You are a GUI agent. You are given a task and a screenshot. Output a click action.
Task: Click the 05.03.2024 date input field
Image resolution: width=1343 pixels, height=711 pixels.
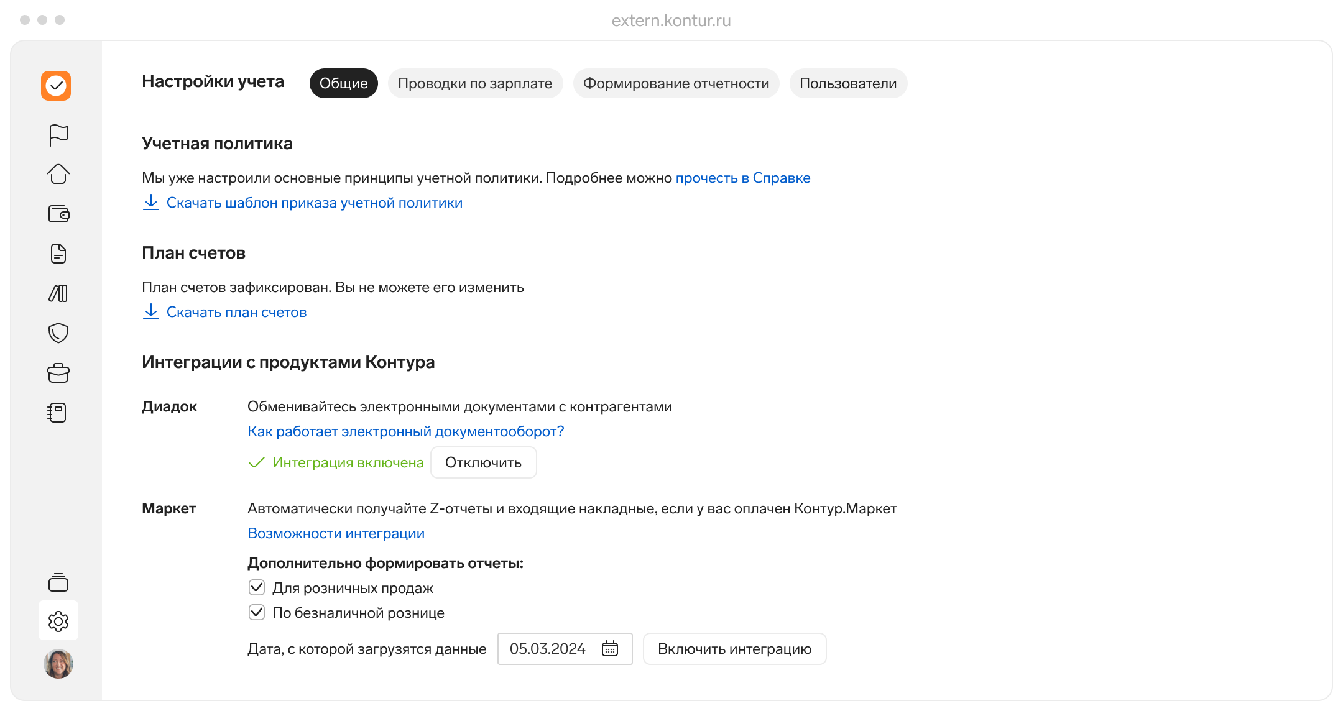[547, 649]
